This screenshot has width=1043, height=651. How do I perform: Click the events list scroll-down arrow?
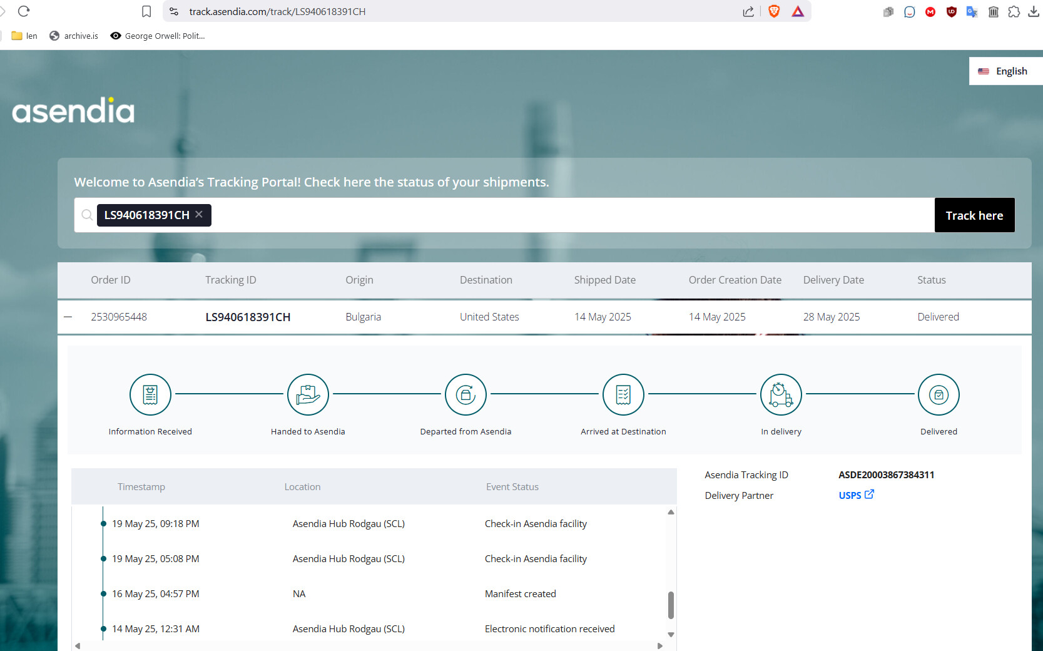(671, 634)
